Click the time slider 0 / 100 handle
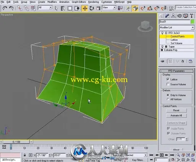Image resolution: width=196 pixels, height=162 pixels. (x=16, y=142)
